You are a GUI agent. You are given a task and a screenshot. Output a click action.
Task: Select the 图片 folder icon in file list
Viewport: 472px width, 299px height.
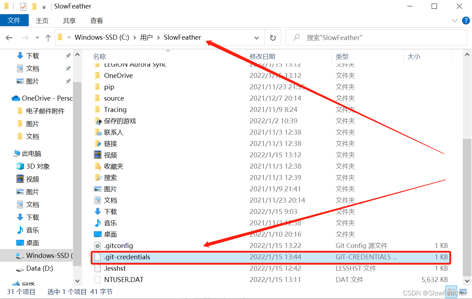click(x=98, y=189)
